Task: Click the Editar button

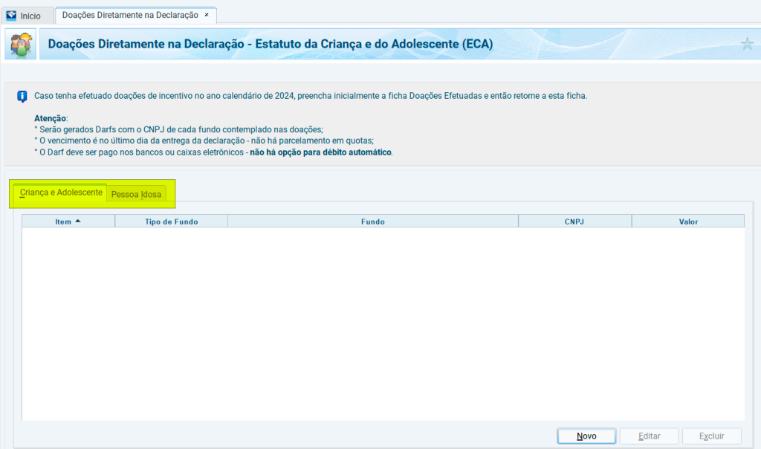Action: [x=649, y=436]
